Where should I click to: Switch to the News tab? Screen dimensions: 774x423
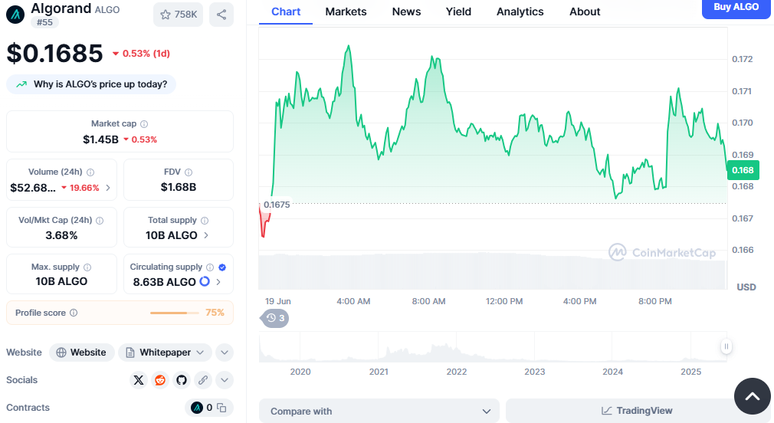406,11
